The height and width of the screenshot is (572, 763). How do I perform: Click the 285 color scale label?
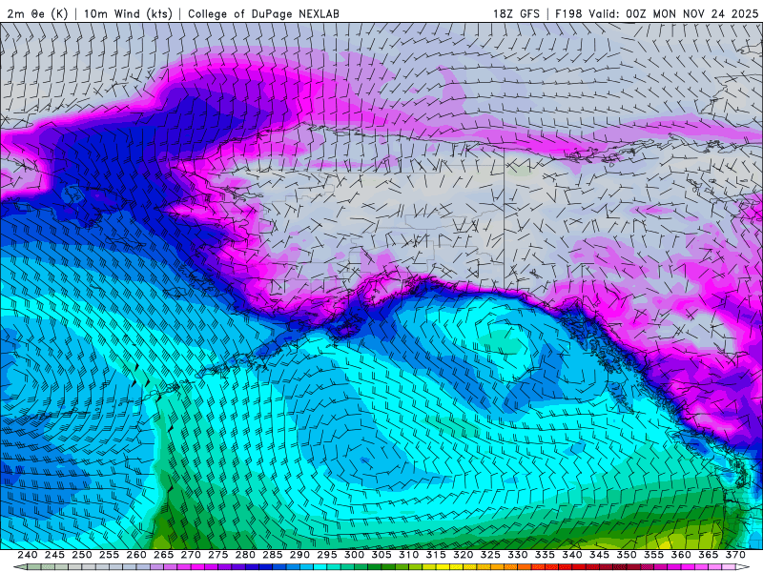273,555
